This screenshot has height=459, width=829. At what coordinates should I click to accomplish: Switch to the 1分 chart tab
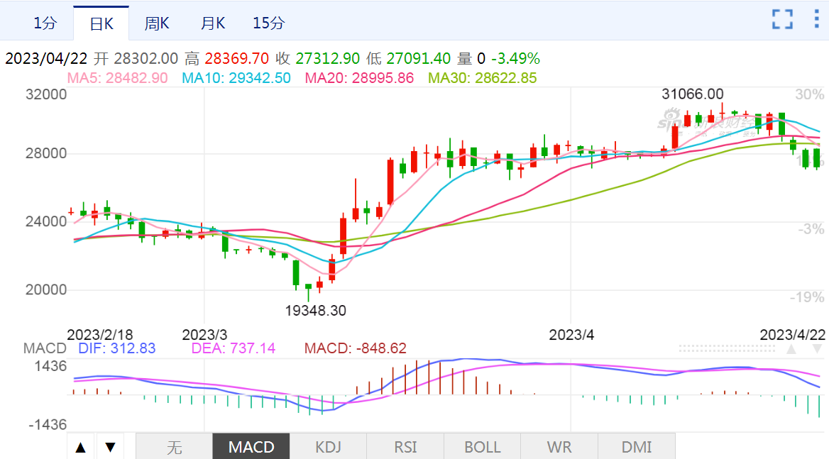click(x=44, y=23)
